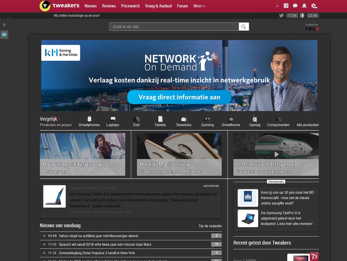Viewport: 347px width, 261px height.
Task: Click Samsung TabPro S tablet ad image
Action: tap(55, 197)
